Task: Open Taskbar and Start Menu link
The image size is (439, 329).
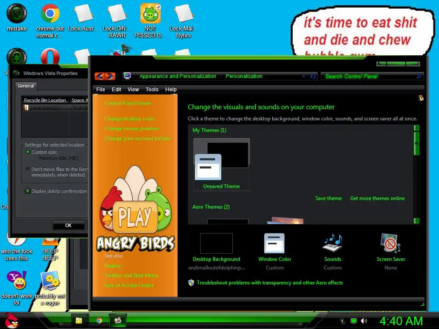Action: pyautogui.click(x=131, y=275)
